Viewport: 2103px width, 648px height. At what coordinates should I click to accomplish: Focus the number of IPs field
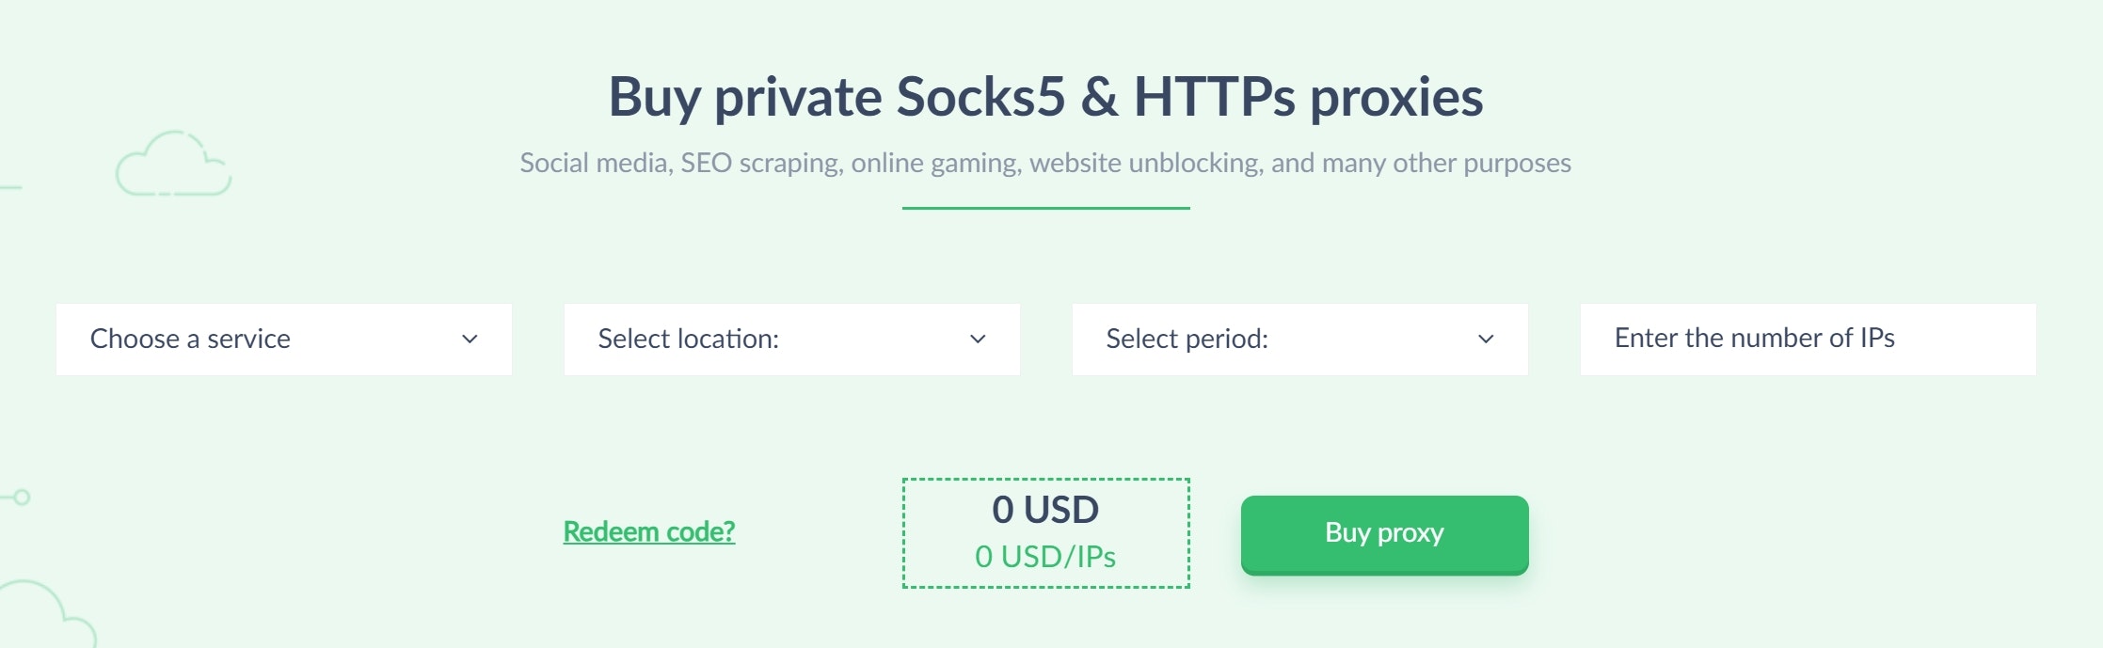coord(1808,339)
